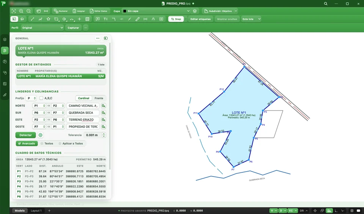
Task: Select the hatch fill tool
Action: tap(87, 19)
